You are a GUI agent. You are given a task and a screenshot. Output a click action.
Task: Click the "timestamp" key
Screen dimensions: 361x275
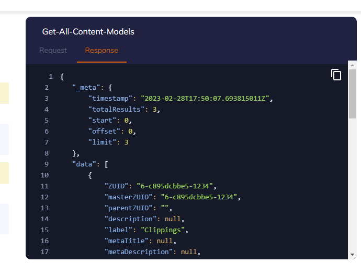click(x=110, y=99)
